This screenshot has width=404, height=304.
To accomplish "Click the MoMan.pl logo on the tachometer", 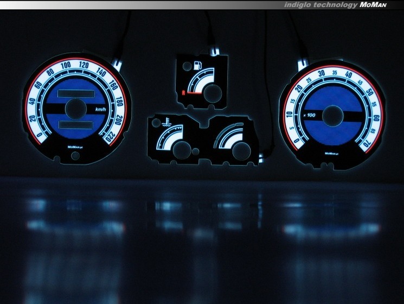I will pos(331,154).
